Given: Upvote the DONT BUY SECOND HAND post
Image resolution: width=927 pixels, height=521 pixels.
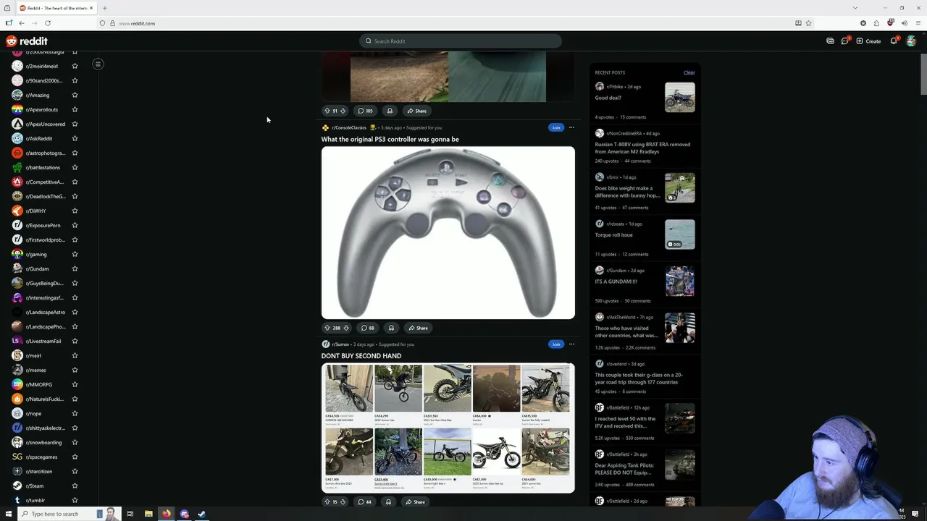Looking at the screenshot, I should [327, 501].
